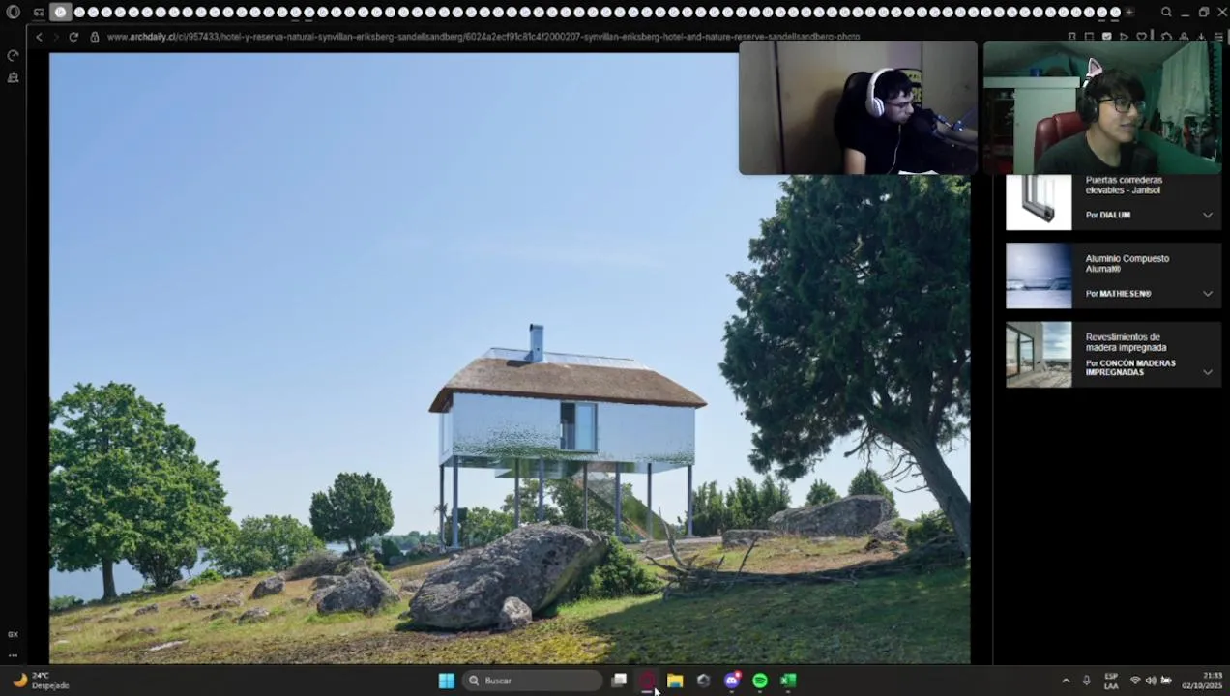This screenshot has height=696, width=1230.
Task: Open the Revestimientos de madera impregnada title
Action: [1126, 342]
